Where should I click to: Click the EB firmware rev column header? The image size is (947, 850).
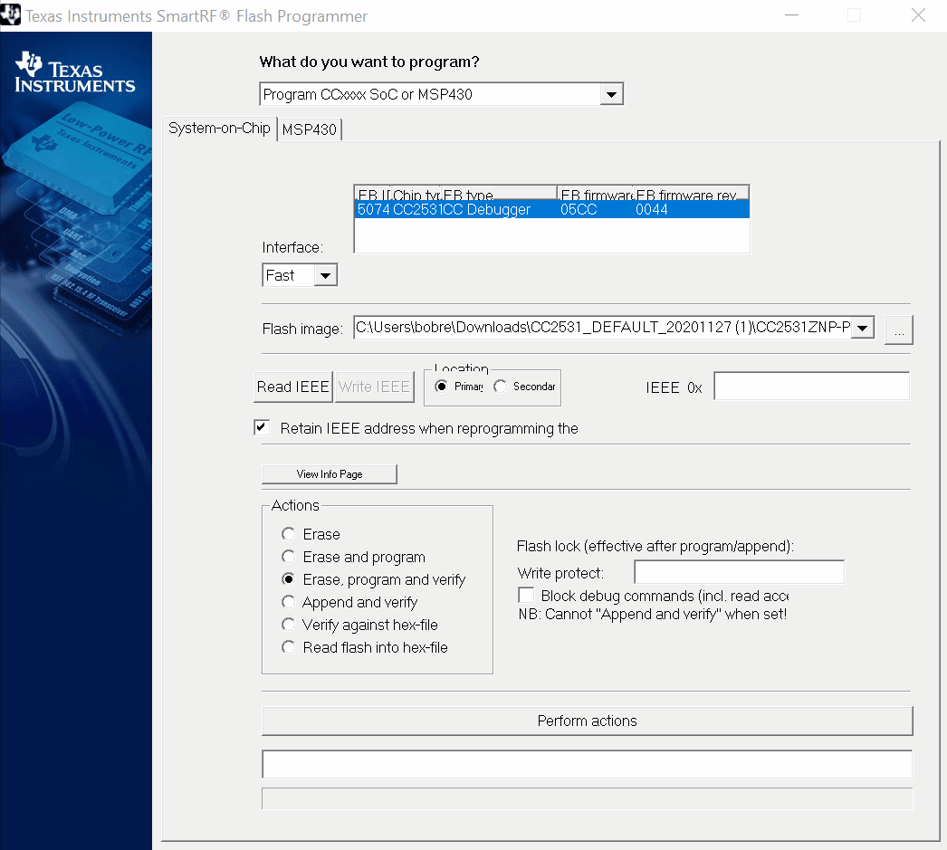(691, 194)
